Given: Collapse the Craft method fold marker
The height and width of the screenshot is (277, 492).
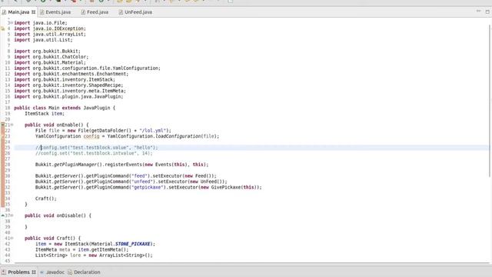Looking at the screenshot, I should tap(12, 238).
